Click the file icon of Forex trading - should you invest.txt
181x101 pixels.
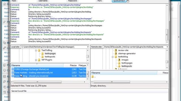(12, 76)
